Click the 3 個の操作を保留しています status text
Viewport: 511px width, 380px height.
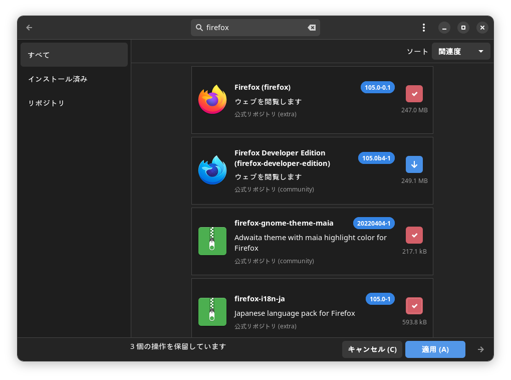[178, 346]
